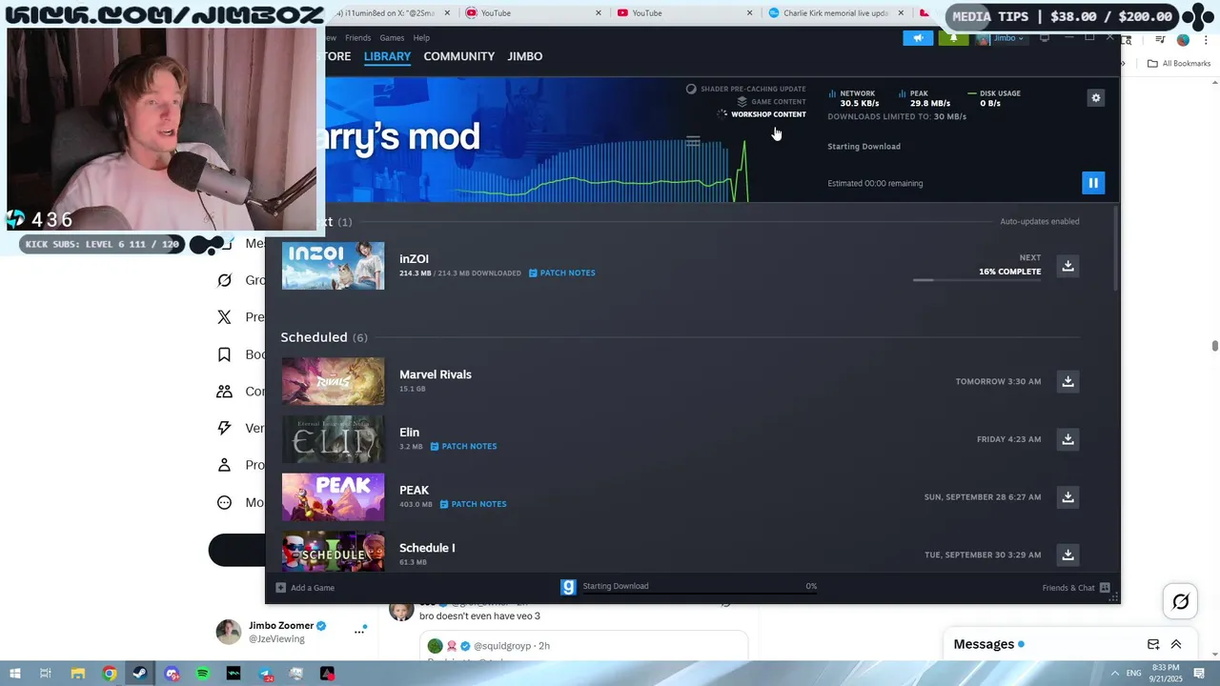Click the Marvel Rivals title
Viewport: 1220px width, 686px height.
pos(436,374)
